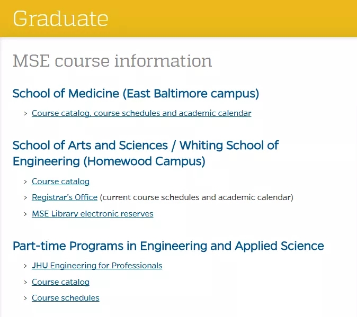Open Homewood Campus Course catalog link
357x317 pixels.
(x=60, y=182)
